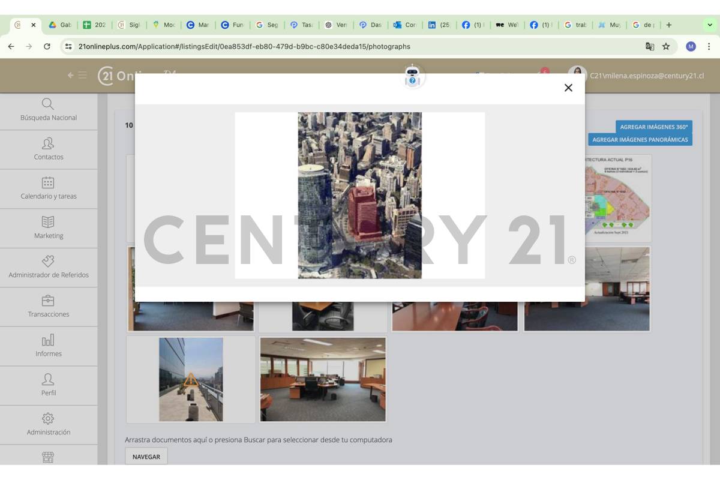Screen dimensions: 720x480
Task: Switch to the Sigl tab
Action: 128,25
